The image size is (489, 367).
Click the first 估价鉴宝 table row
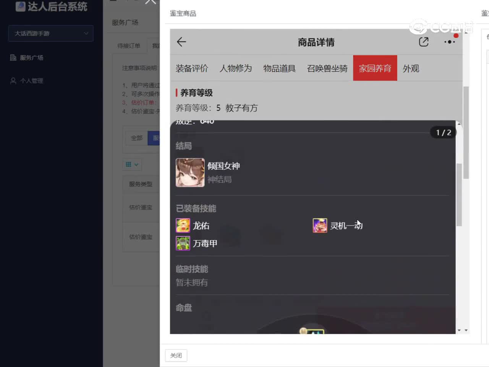[x=141, y=207]
